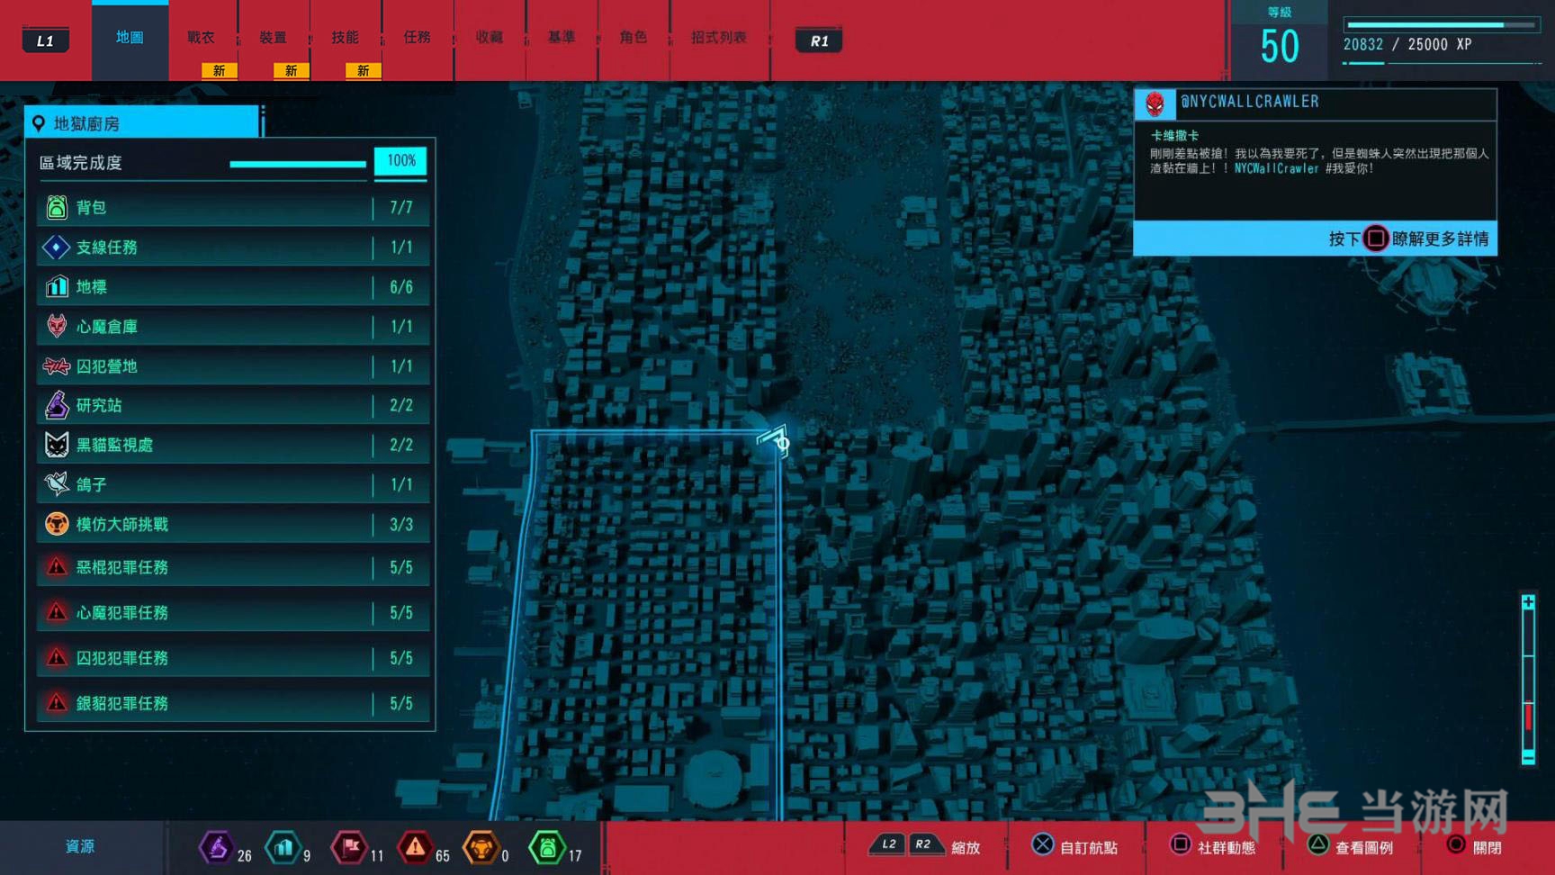The width and height of the screenshot is (1555, 875).
Task: Click the 縮放 zoom control
Action: [x=926, y=846]
